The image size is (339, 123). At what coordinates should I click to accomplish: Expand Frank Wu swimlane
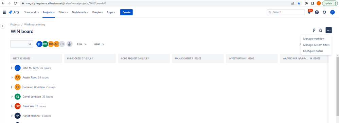(12, 106)
